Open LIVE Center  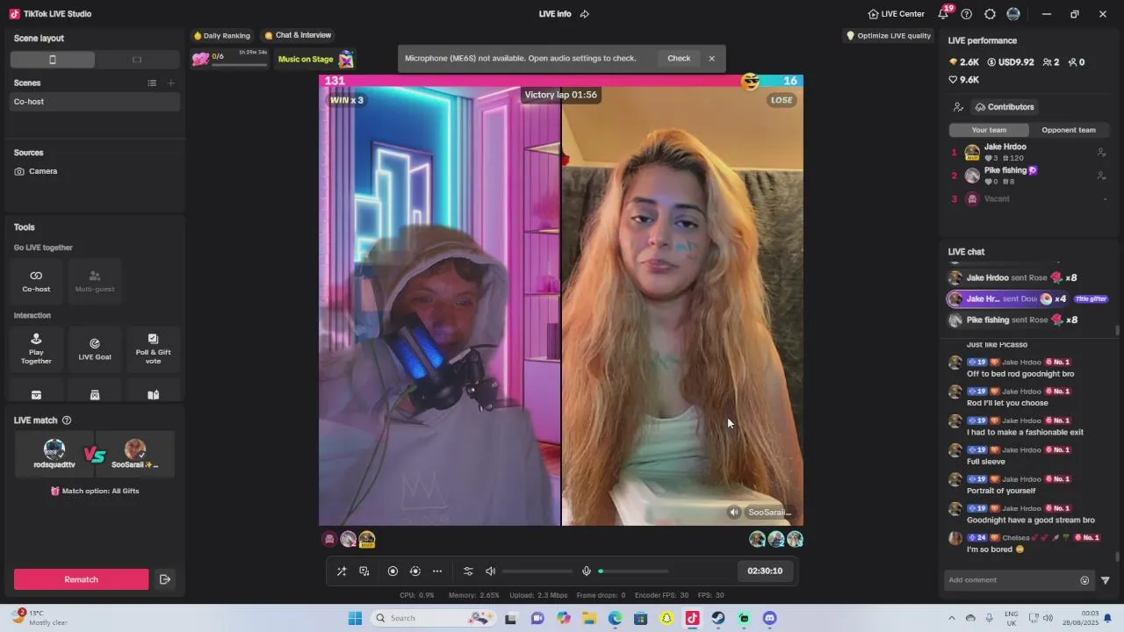coord(896,14)
